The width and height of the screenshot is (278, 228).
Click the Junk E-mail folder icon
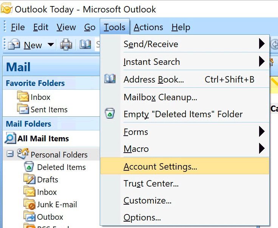pos(29,204)
